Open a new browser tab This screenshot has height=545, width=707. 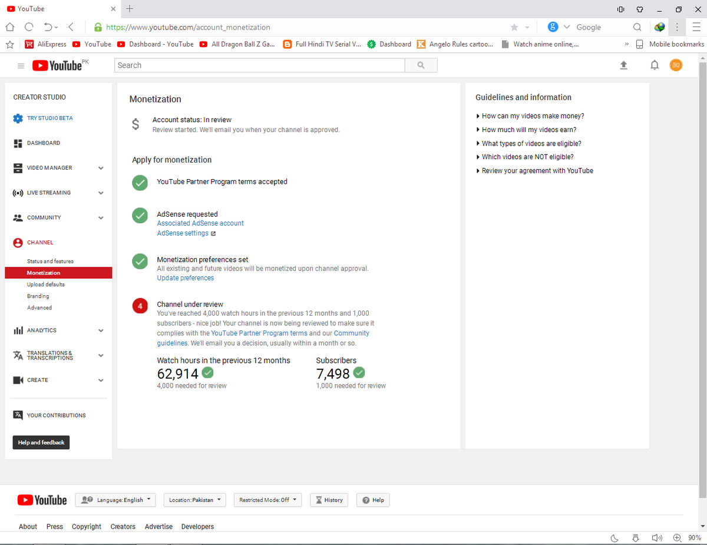point(130,9)
